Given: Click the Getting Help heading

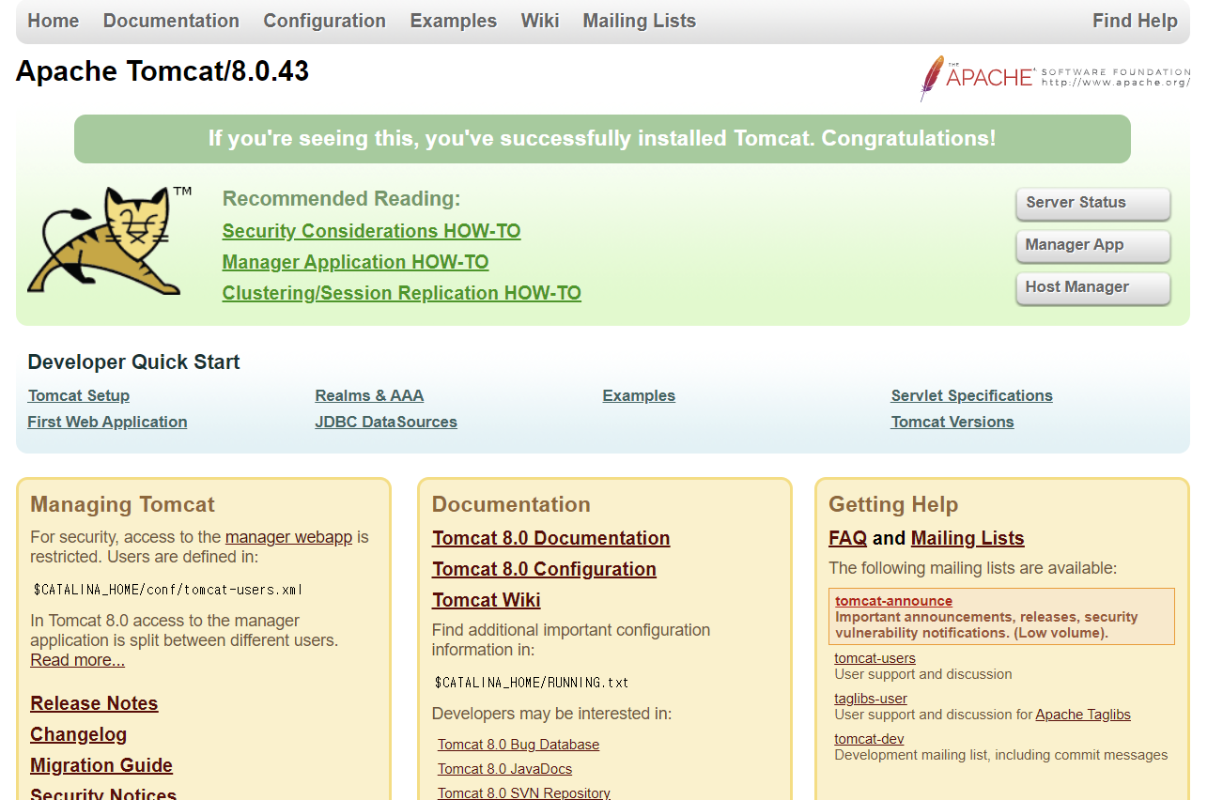Looking at the screenshot, I should pyautogui.click(x=893, y=504).
